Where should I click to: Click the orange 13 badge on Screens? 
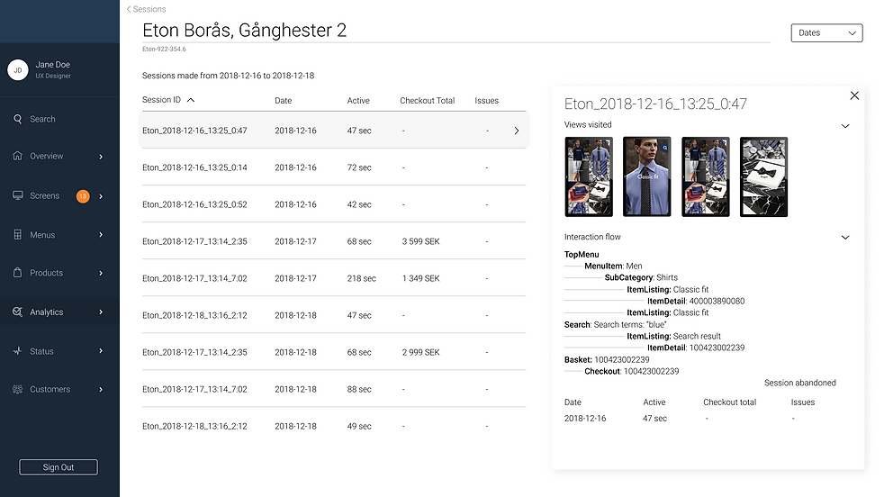83,196
